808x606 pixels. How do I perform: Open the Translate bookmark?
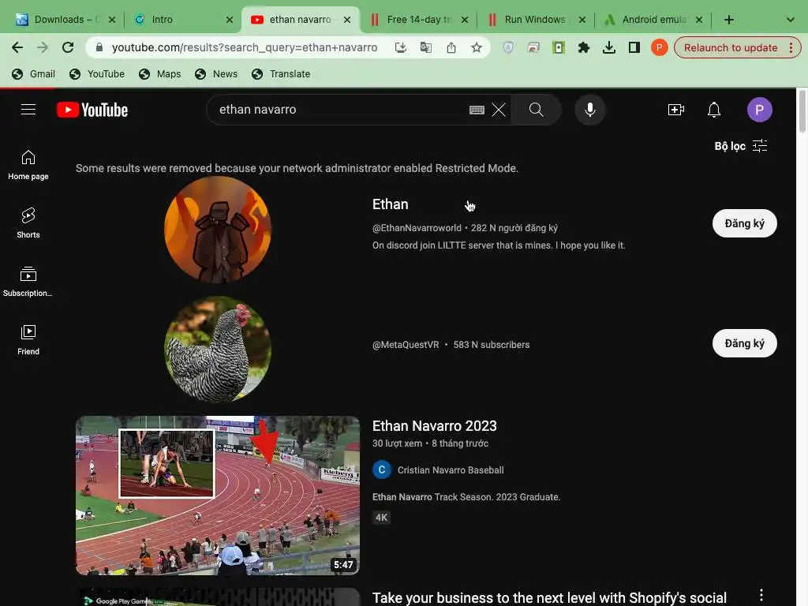pos(281,73)
